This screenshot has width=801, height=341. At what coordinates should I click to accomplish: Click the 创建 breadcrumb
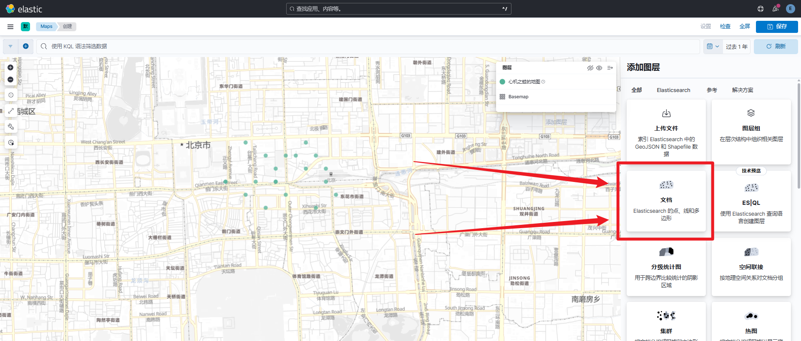(x=68, y=26)
